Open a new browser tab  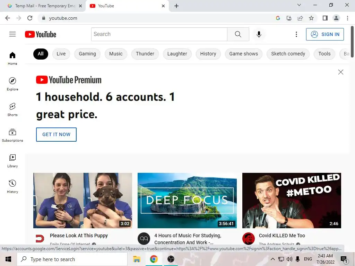[176, 6]
